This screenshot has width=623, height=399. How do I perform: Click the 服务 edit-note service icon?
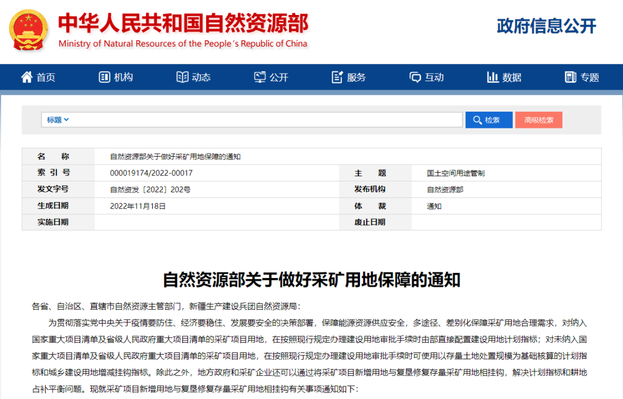pos(337,77)
